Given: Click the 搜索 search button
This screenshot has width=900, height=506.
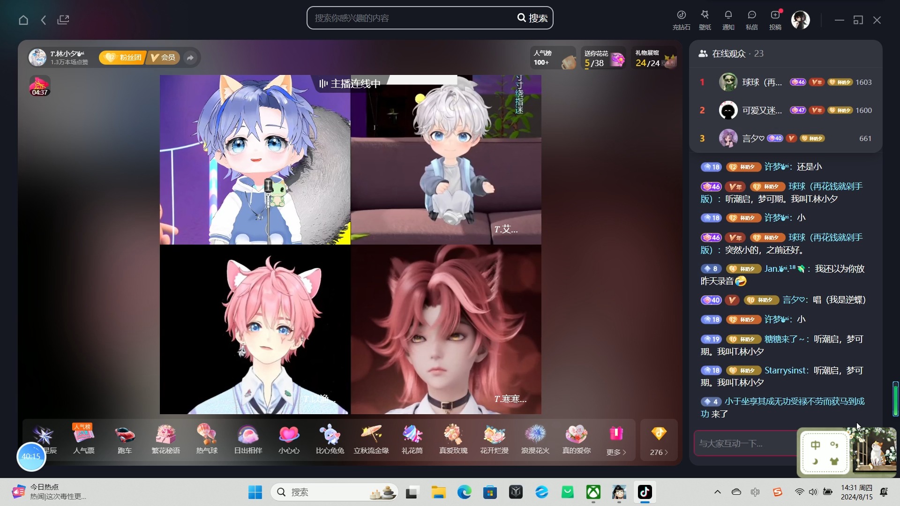Looking at the screenshot, I should tap(532, 18).
